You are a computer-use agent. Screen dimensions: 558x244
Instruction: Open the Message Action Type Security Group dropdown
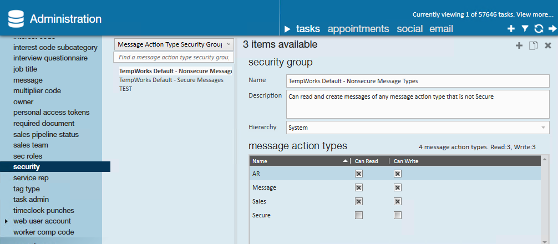pos(174,44)
